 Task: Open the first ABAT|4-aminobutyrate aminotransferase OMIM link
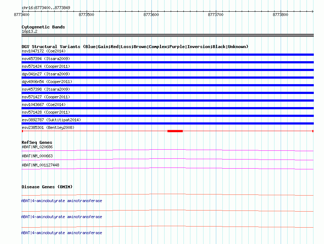coord(62,201)
